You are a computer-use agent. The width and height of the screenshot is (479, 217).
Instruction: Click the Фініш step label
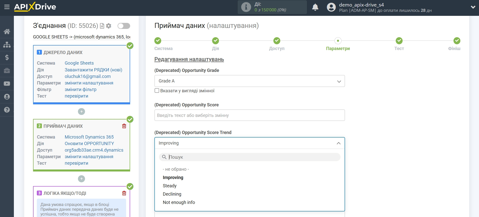coord(454,49)
